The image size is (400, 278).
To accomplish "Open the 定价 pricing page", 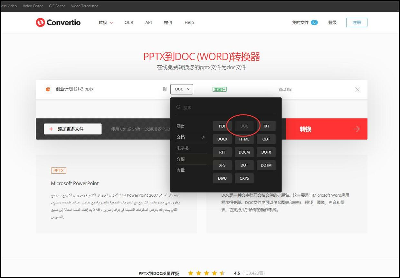I will pos(168,22).
